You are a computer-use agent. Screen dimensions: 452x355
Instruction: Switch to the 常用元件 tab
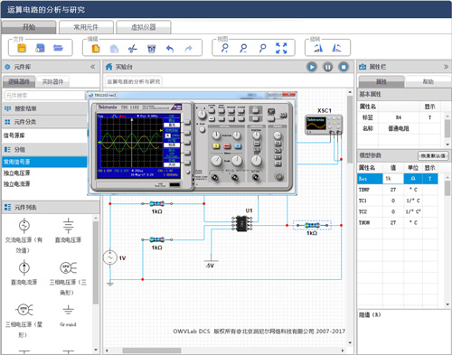86,27
